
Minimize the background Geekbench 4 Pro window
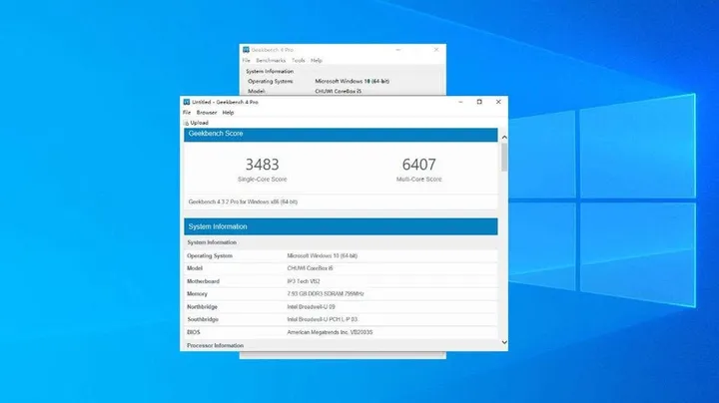click(x=407, y=49)
